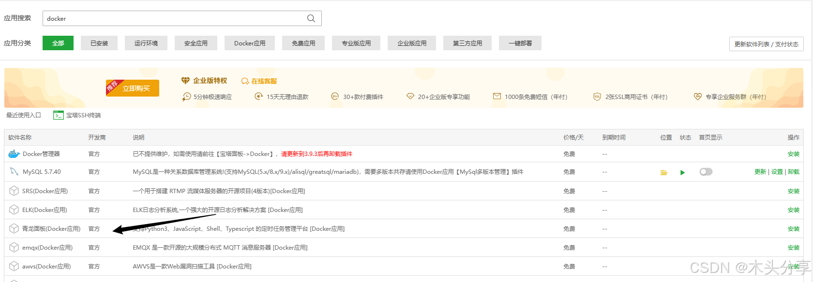Click the 5分钟极速响应 icon
The width and height of the screenshot is (813, 282).
tap(186, 97)
